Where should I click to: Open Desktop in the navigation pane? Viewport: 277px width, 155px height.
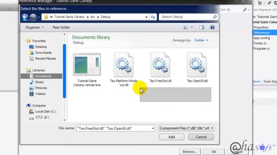pos(41,47)
